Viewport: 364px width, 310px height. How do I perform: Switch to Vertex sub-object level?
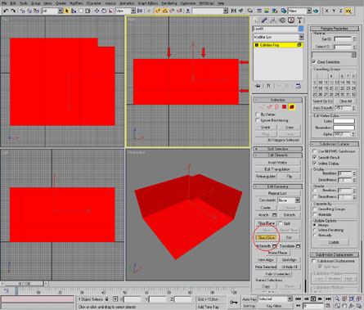262,107
